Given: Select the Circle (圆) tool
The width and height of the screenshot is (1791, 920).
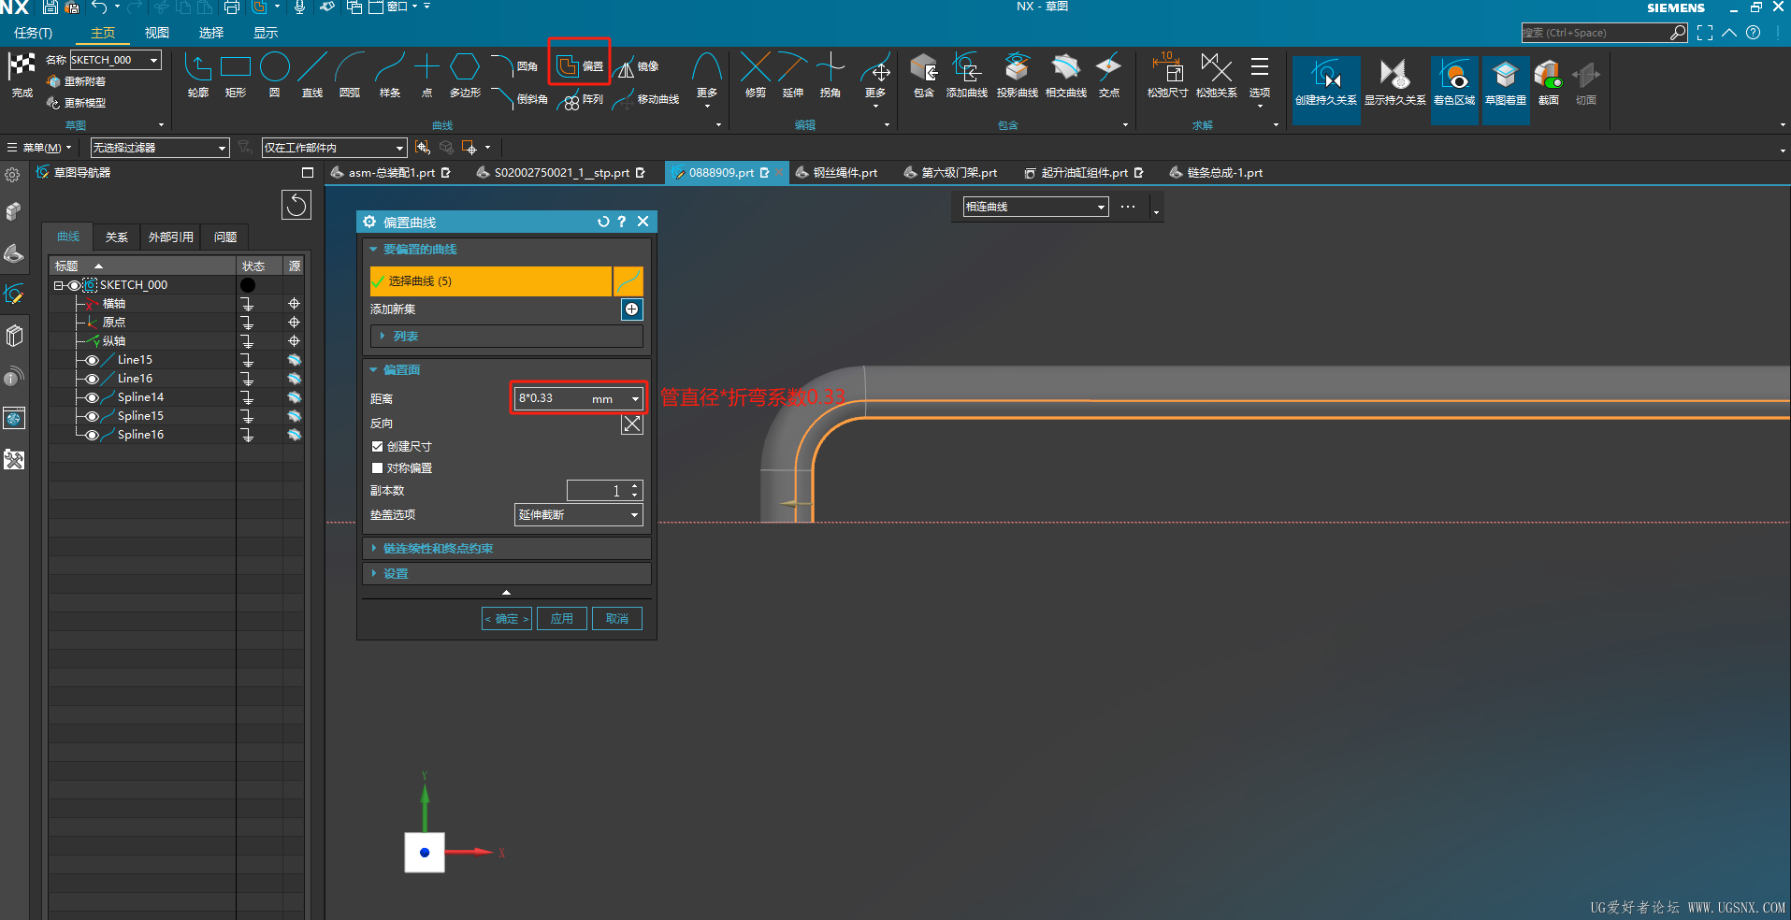Looking at the screenshot, I should pos(274,76).
